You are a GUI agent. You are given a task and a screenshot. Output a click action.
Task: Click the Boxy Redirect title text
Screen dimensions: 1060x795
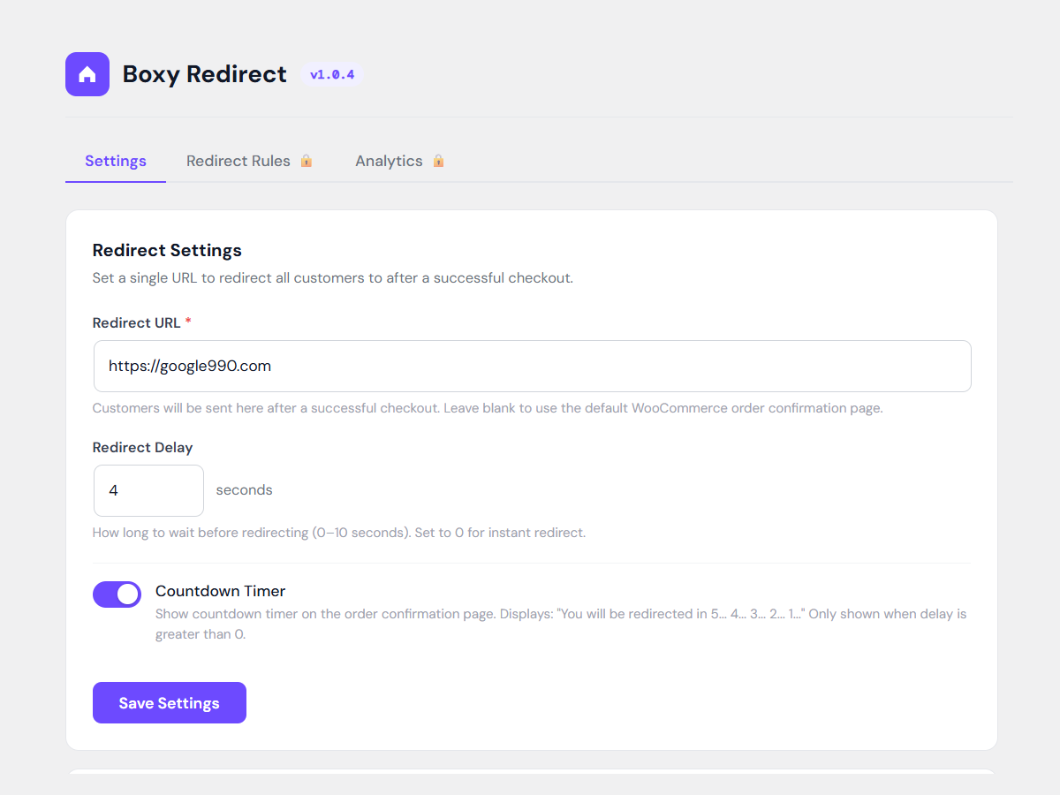[204, 74]
